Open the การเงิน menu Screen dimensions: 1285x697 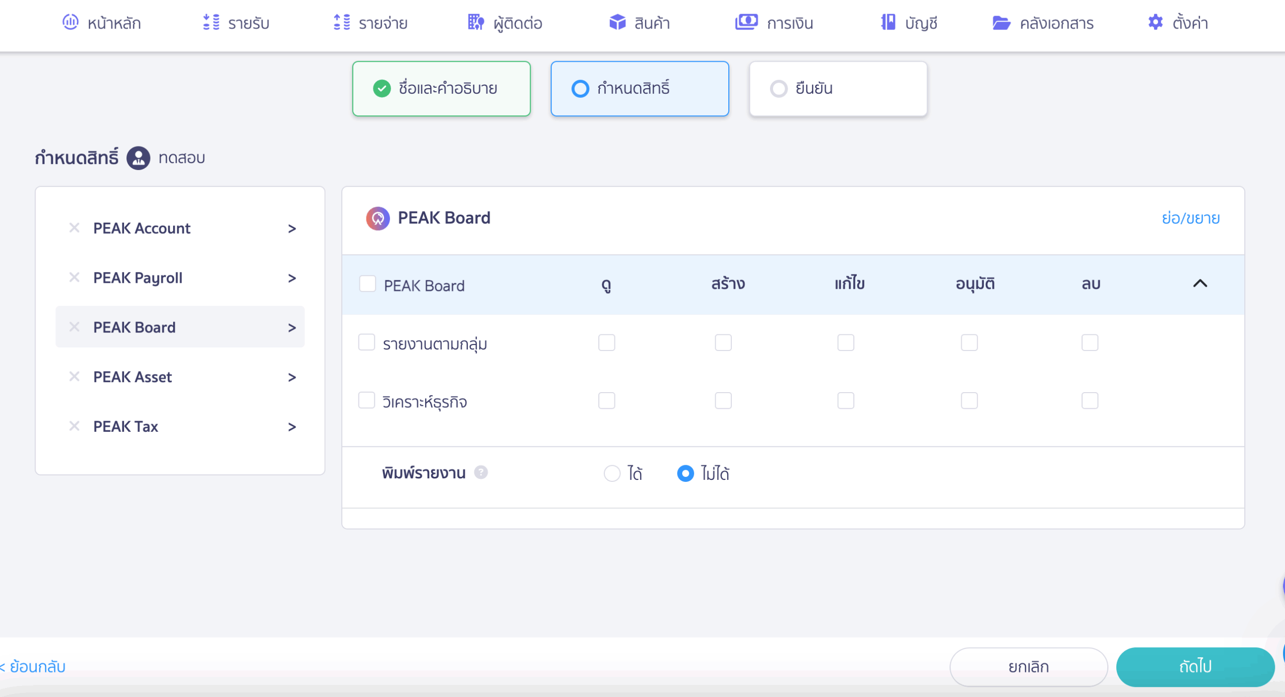pyautogui.click(x=774, y=23)
